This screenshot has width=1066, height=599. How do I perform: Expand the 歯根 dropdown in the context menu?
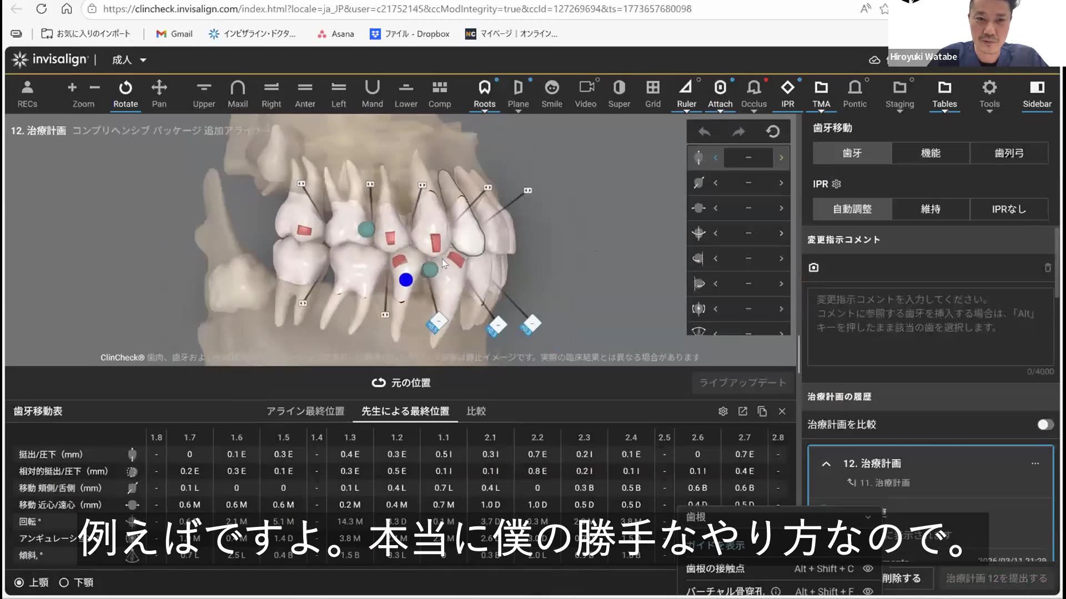[868, 516]
